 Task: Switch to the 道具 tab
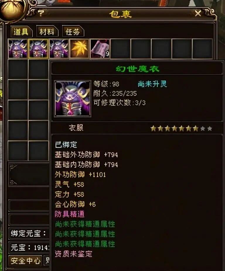[x=21, y=32]
